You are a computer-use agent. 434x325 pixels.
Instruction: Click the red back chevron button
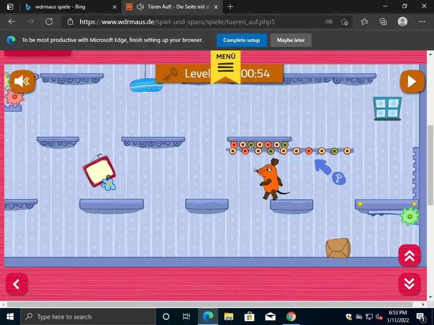pyautogui.click(x=17, y=284)
